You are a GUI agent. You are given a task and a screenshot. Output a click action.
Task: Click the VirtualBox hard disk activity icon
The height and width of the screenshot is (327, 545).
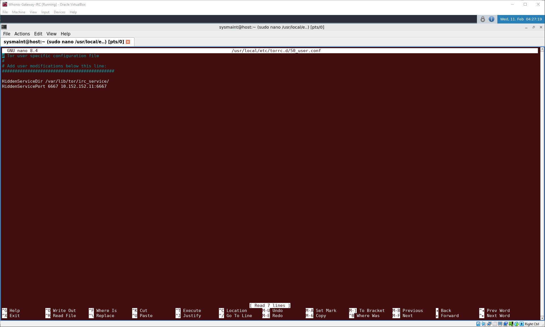(x=478, y=324)
